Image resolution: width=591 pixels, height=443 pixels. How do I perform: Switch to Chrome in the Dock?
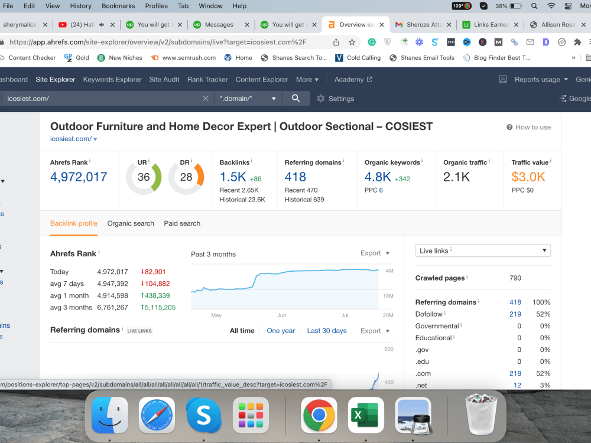(x=319, y=415)
